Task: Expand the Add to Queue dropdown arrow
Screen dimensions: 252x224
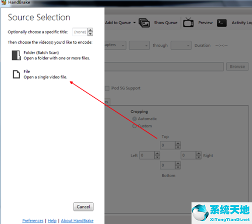Action: tap(135, 23)
